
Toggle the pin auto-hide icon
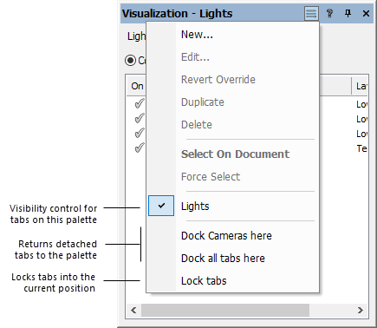[348, 13]
